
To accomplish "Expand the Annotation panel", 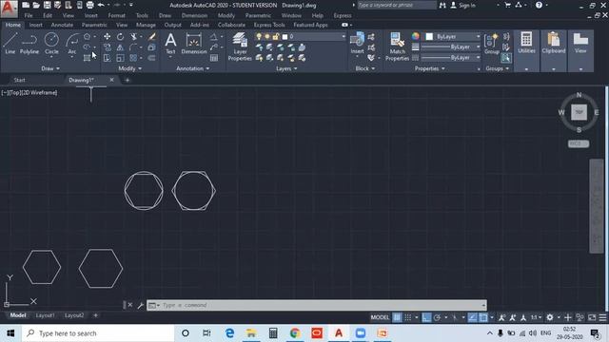I will point(192,68).
